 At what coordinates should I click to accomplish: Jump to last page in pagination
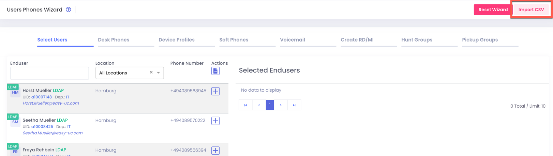point(294,105)
